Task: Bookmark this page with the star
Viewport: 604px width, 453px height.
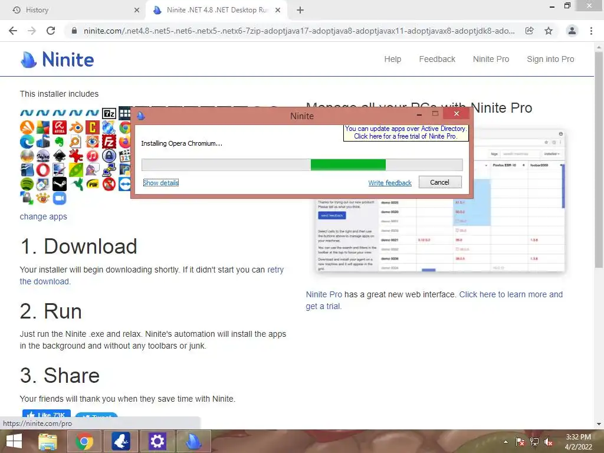Action: click(549, 31)
